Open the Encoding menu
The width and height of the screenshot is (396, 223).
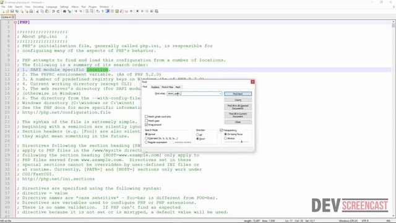click(38, 7)
